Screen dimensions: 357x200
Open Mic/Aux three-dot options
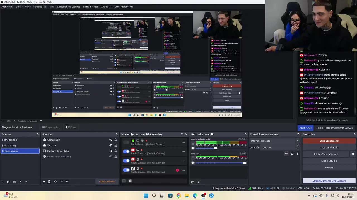coord(193,158)
